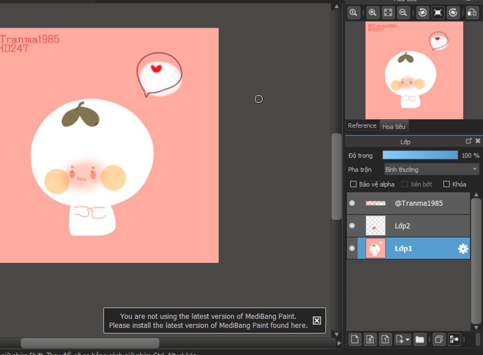The width and height of the screenshot is (483, 355).
Task: Toggle the Xén bớt checkbox
Action: coord(405,184)
